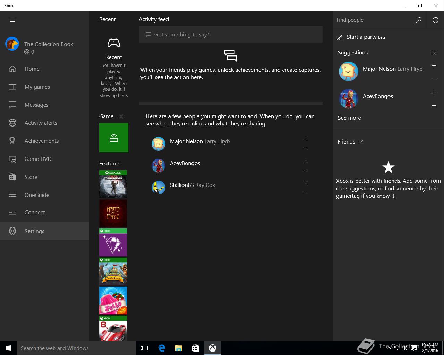Click the Store bag icon

[x=12, y=177]
